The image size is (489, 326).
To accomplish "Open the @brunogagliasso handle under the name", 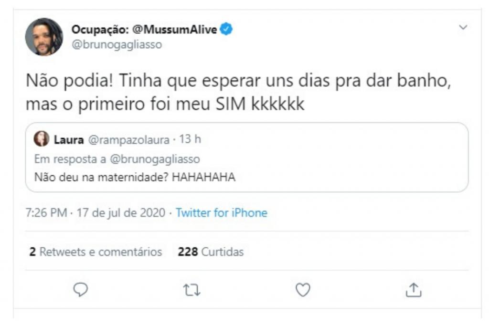I will (117, 45).
